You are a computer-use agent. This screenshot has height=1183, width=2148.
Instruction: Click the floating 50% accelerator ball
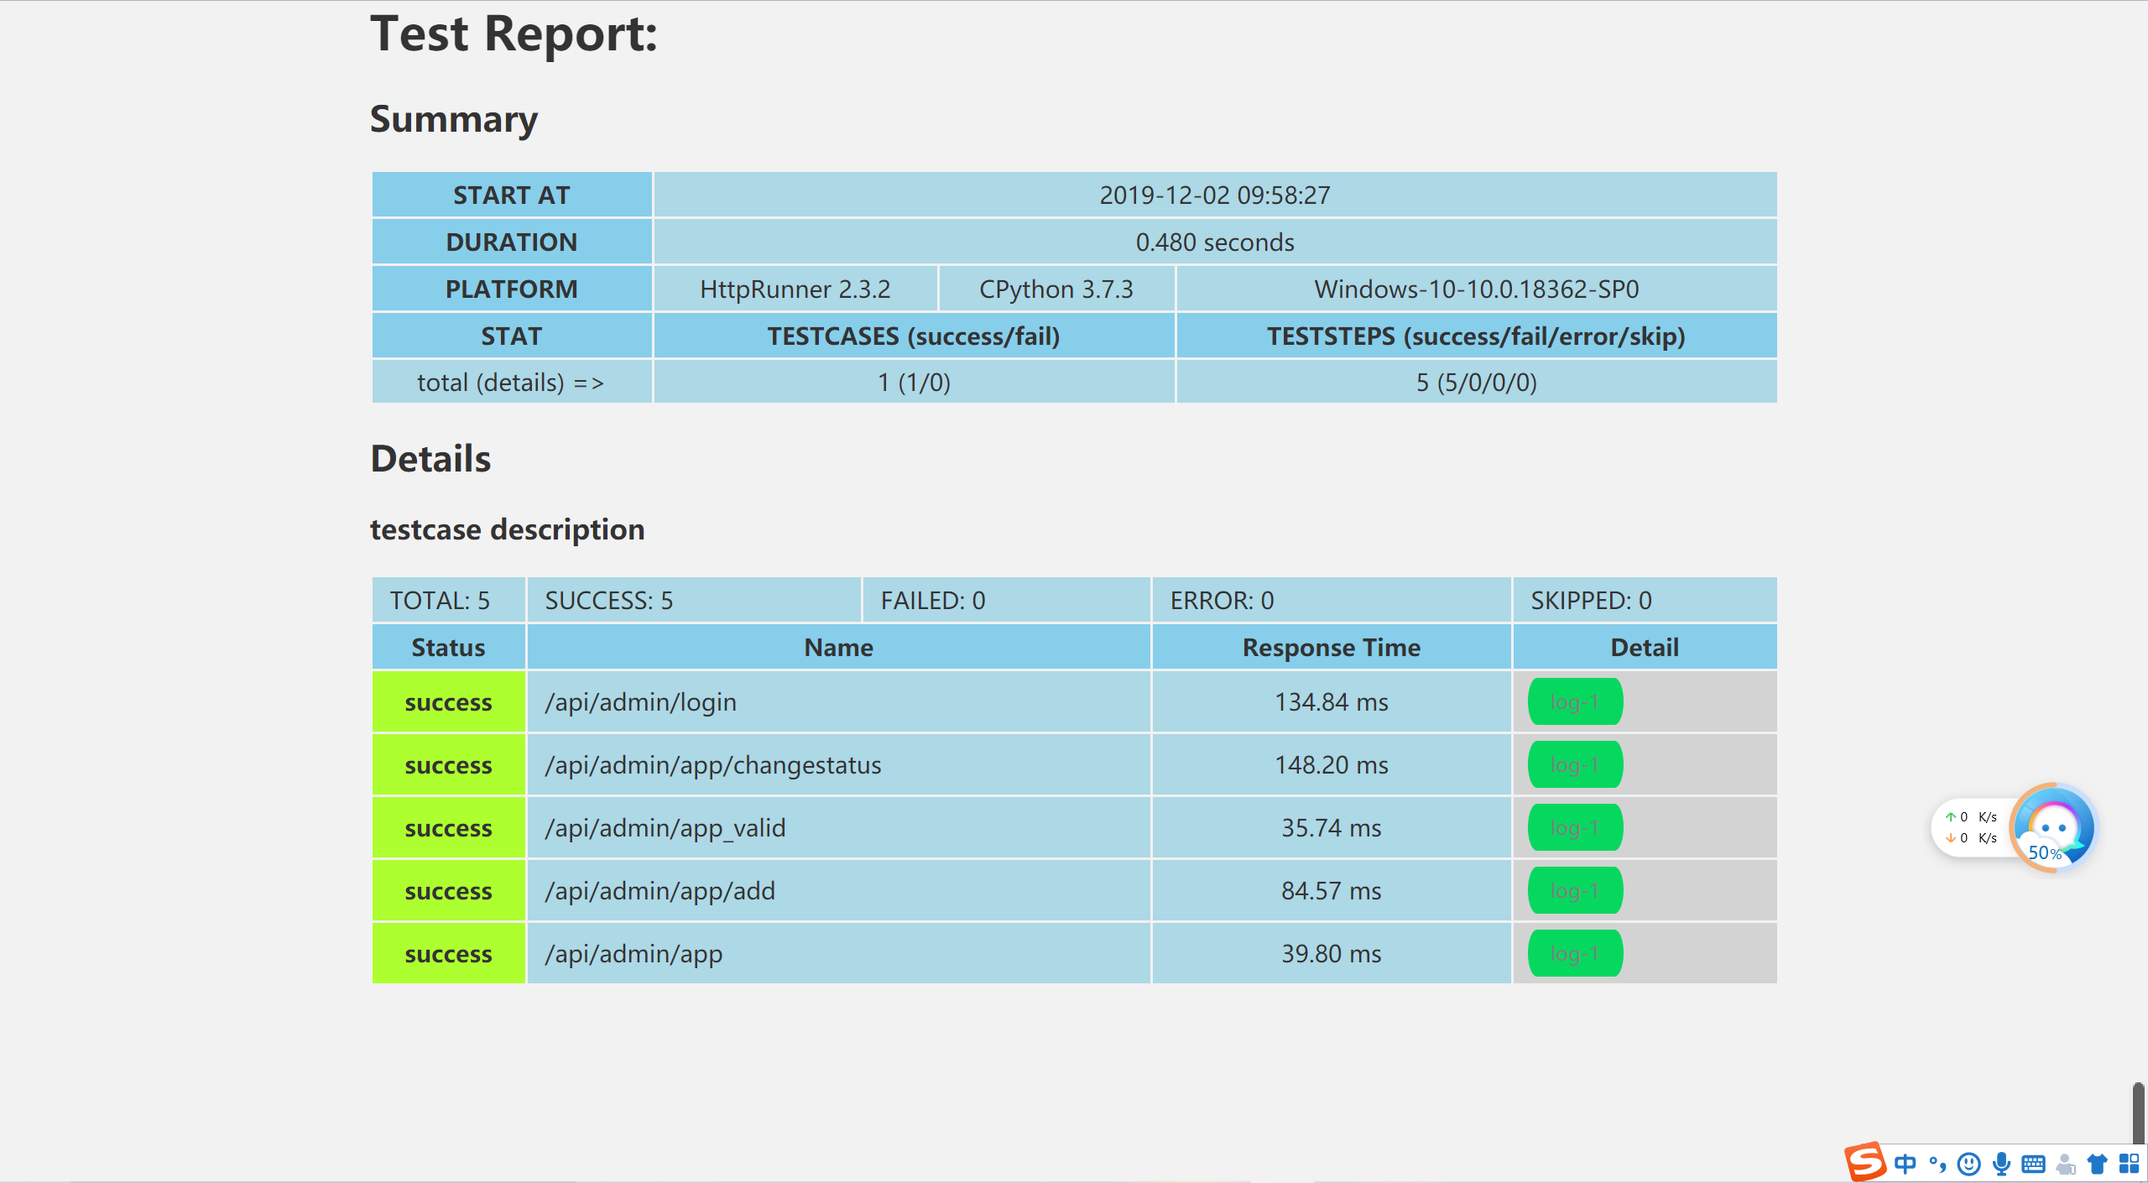2053,827
